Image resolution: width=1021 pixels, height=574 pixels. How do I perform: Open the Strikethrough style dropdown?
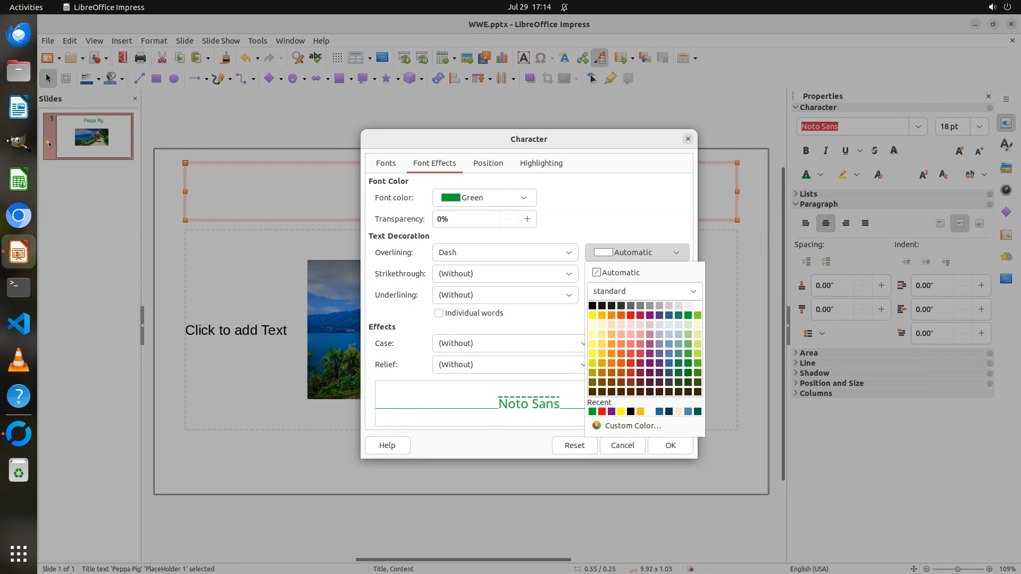pos(505,274)
